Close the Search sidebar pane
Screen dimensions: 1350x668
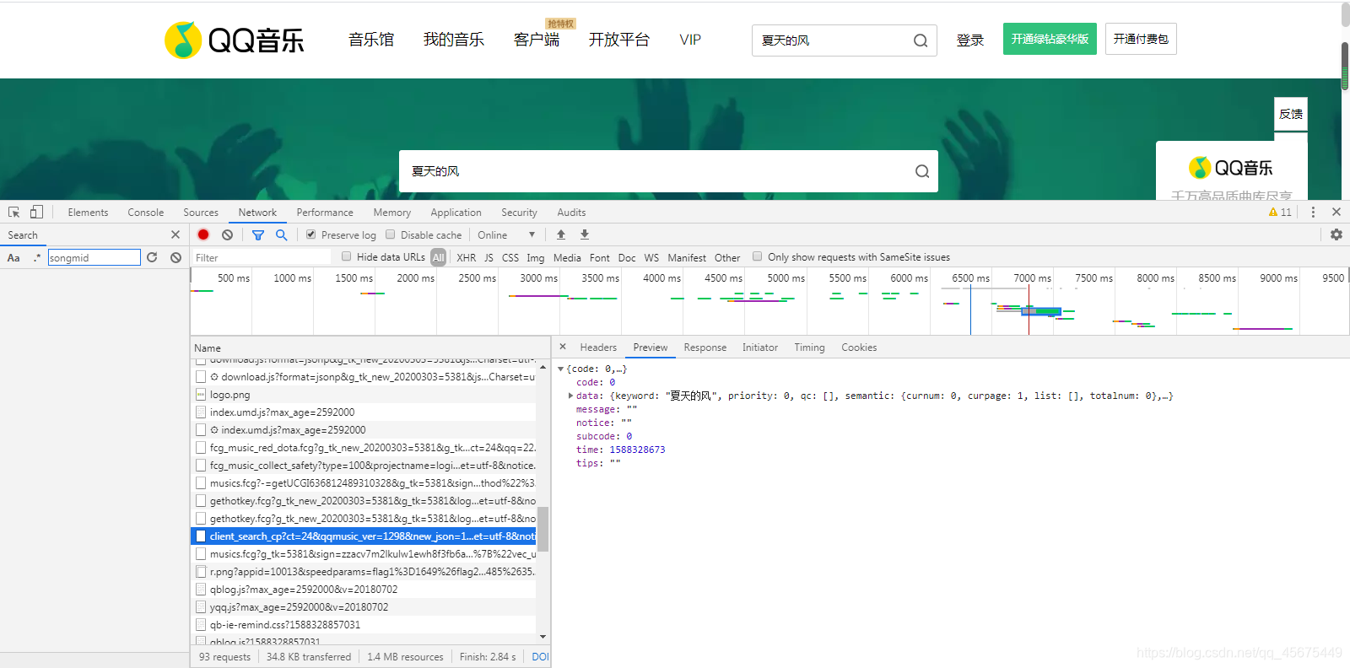(175, 234)
